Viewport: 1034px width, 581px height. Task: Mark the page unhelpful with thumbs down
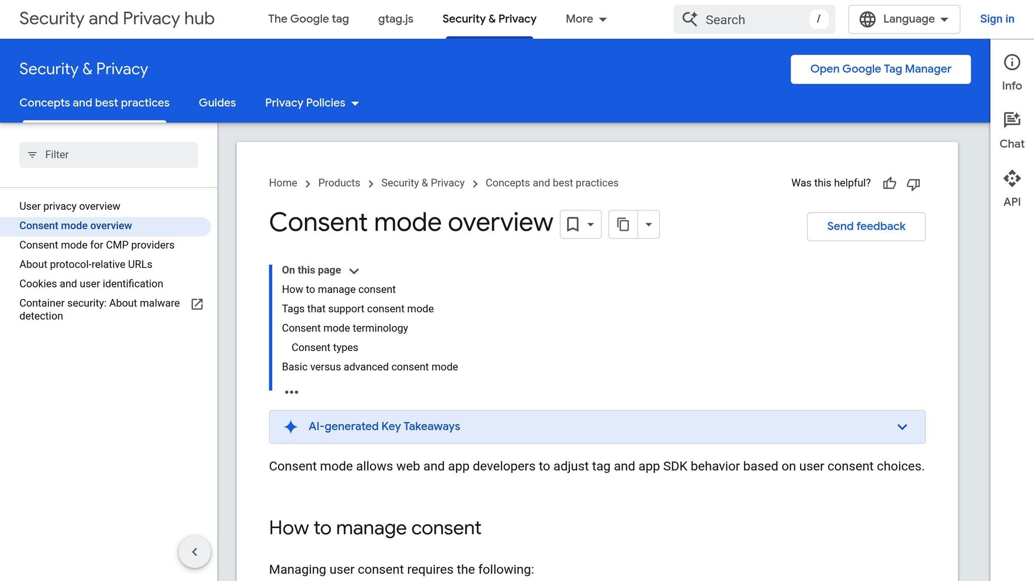click(x=913, y=184)
